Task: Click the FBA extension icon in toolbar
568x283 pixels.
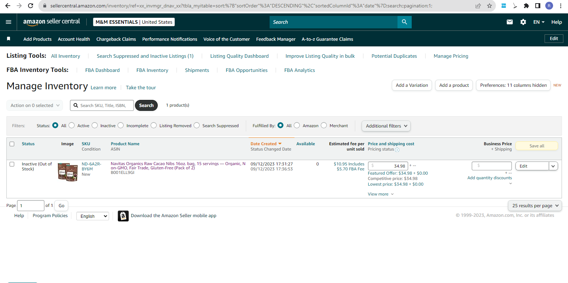Action: click(x=504, y=6)
